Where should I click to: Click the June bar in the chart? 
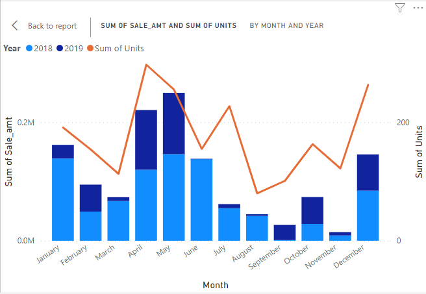coord(201,199)
